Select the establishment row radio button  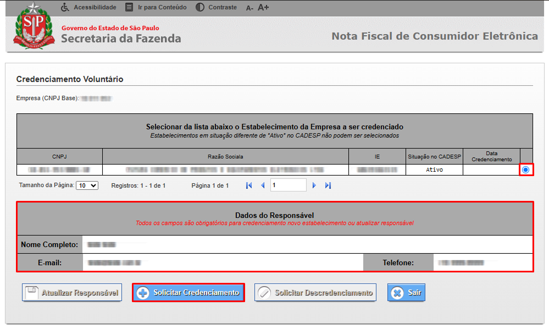click(x=525, y=170)
